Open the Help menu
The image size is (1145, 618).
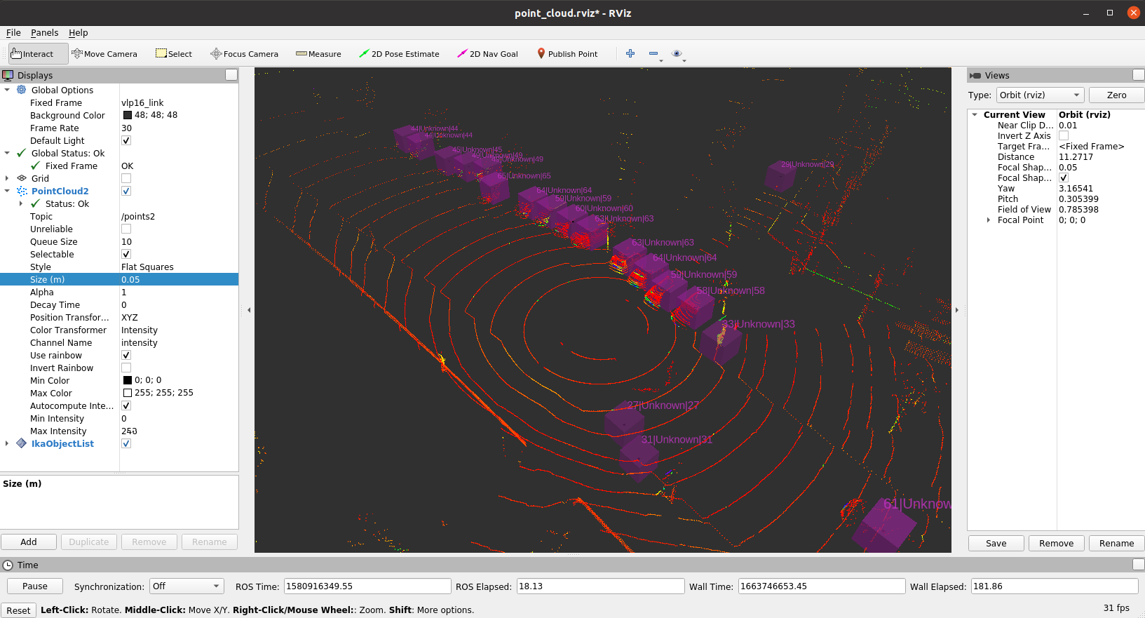tap(79, 33)
